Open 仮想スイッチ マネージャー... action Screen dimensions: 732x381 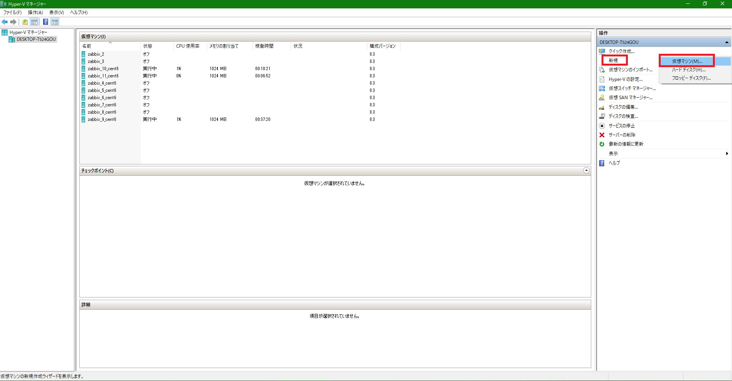(632, 88)
